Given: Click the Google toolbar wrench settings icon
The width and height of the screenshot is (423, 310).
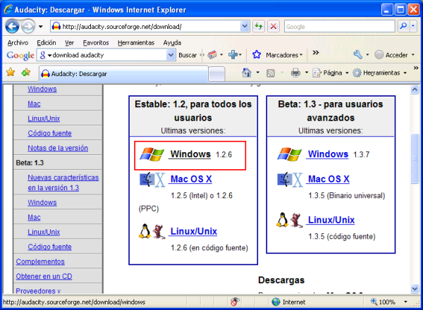Looking at the screenshot, I should [357, 55].
